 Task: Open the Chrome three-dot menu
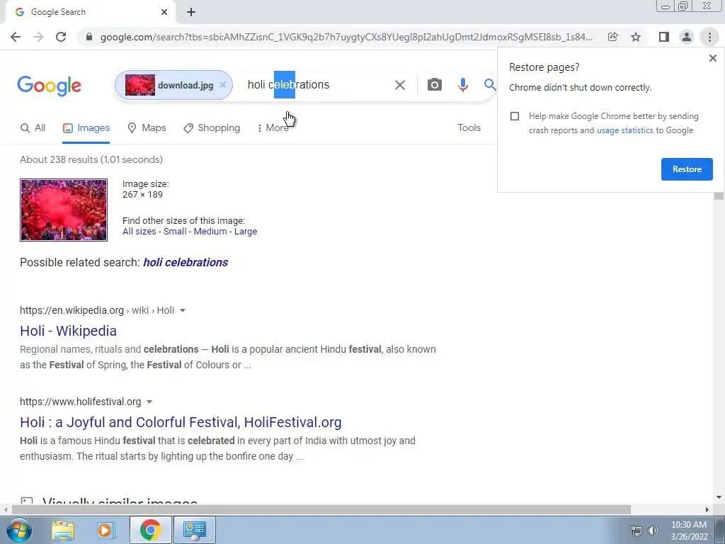click(x=709, y=37)
